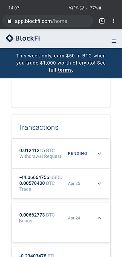Open the browser tab switcher showing 5
This screenshot has width=122, height=257.
point(102,21)
